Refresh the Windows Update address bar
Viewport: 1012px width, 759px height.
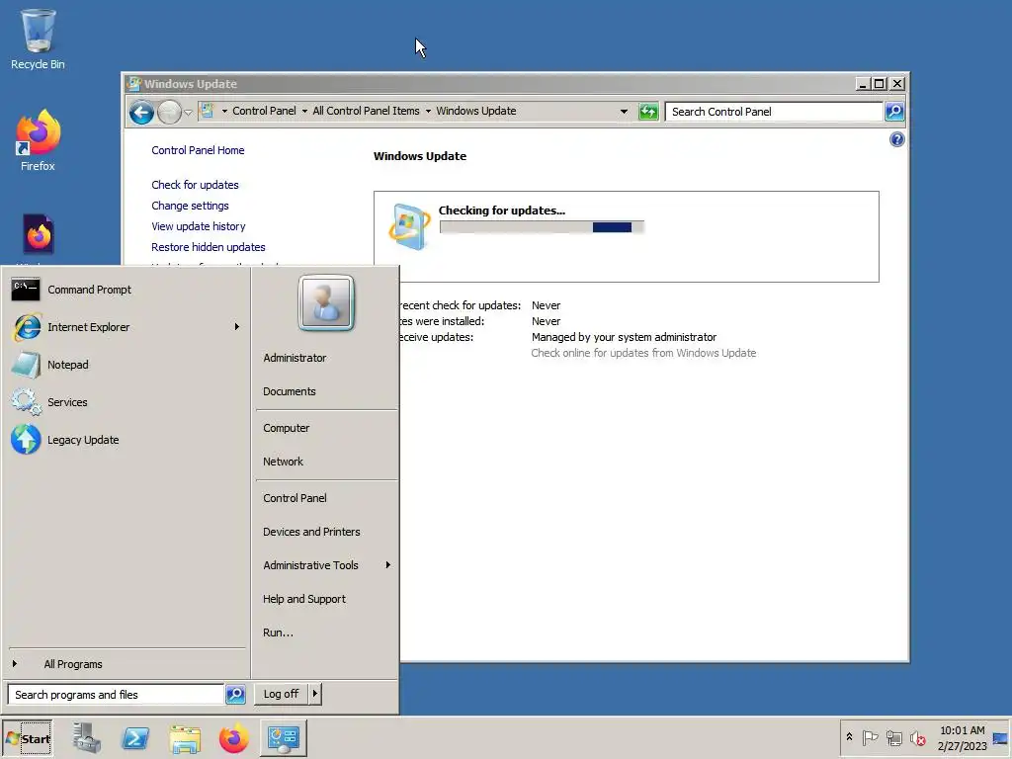click(648, 112)
